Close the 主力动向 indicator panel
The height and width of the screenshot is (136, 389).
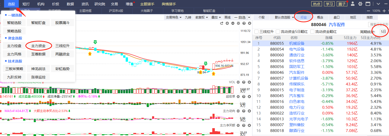pos(249,111)
